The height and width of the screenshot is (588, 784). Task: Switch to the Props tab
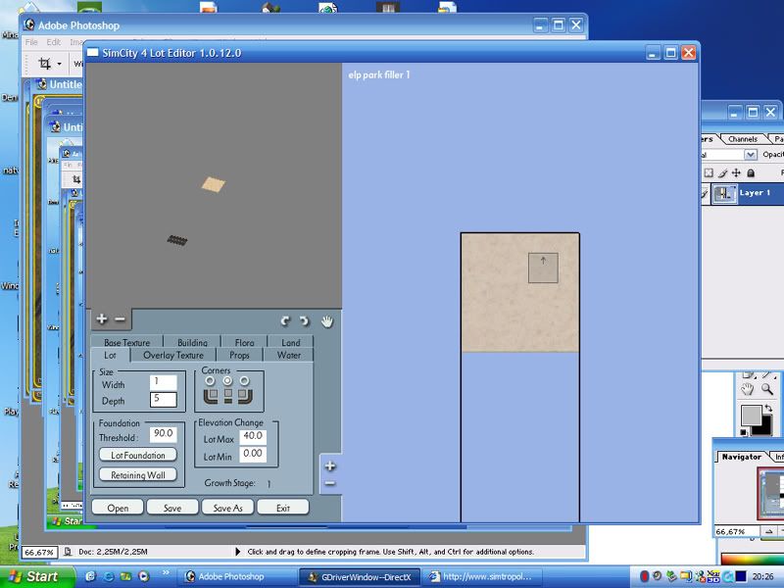239,355
